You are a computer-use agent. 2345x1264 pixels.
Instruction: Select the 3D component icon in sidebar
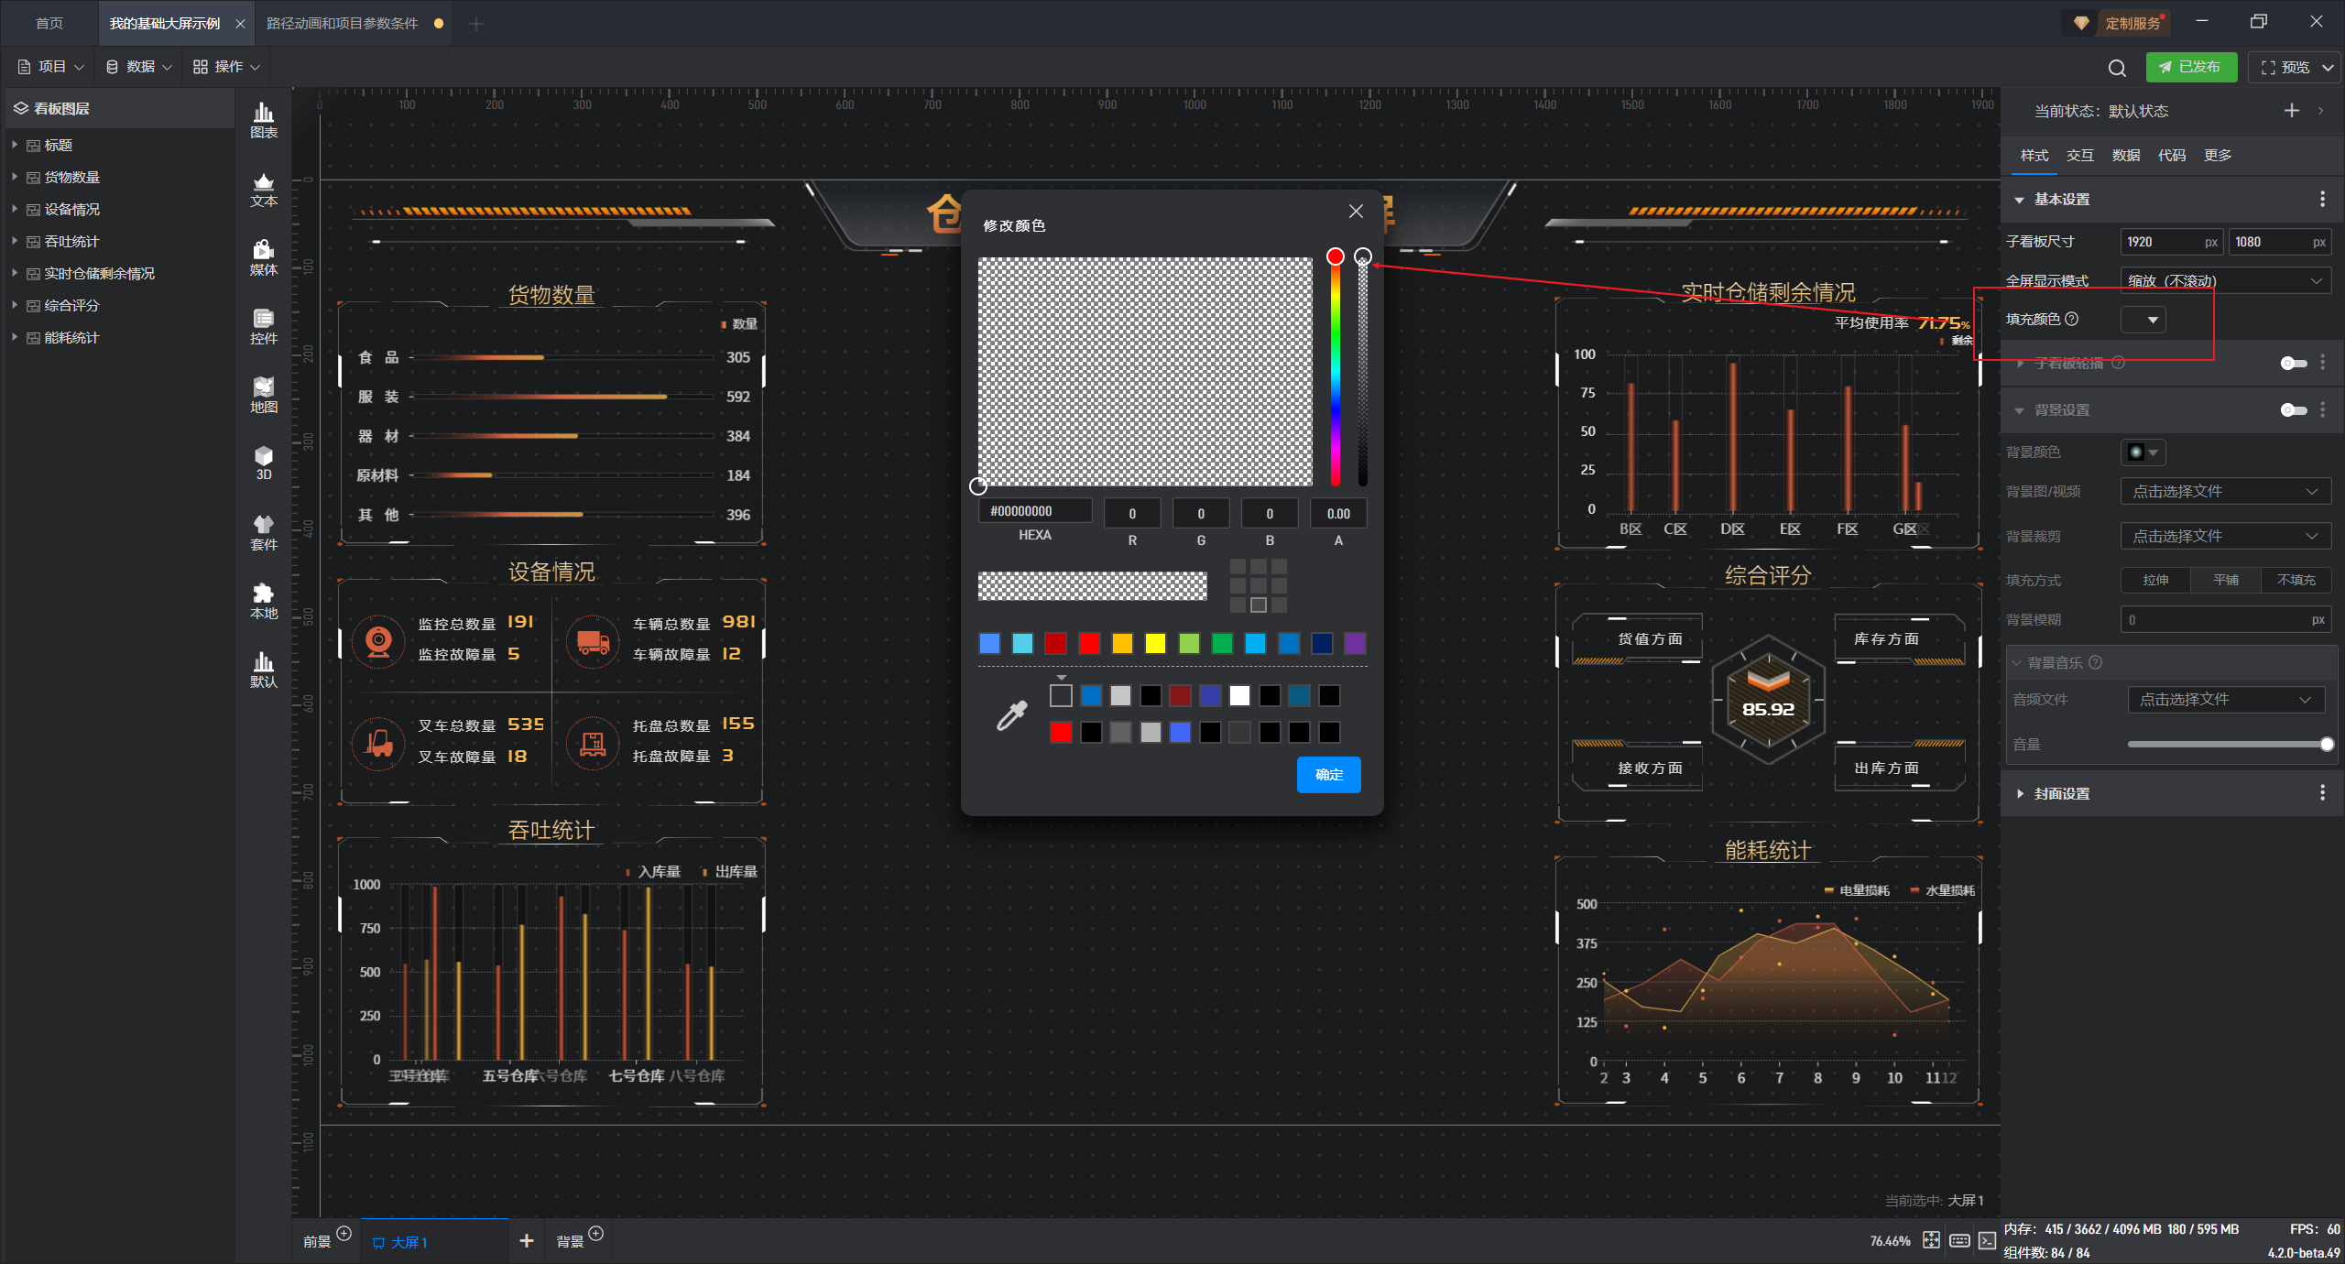[x=263, y=463]
